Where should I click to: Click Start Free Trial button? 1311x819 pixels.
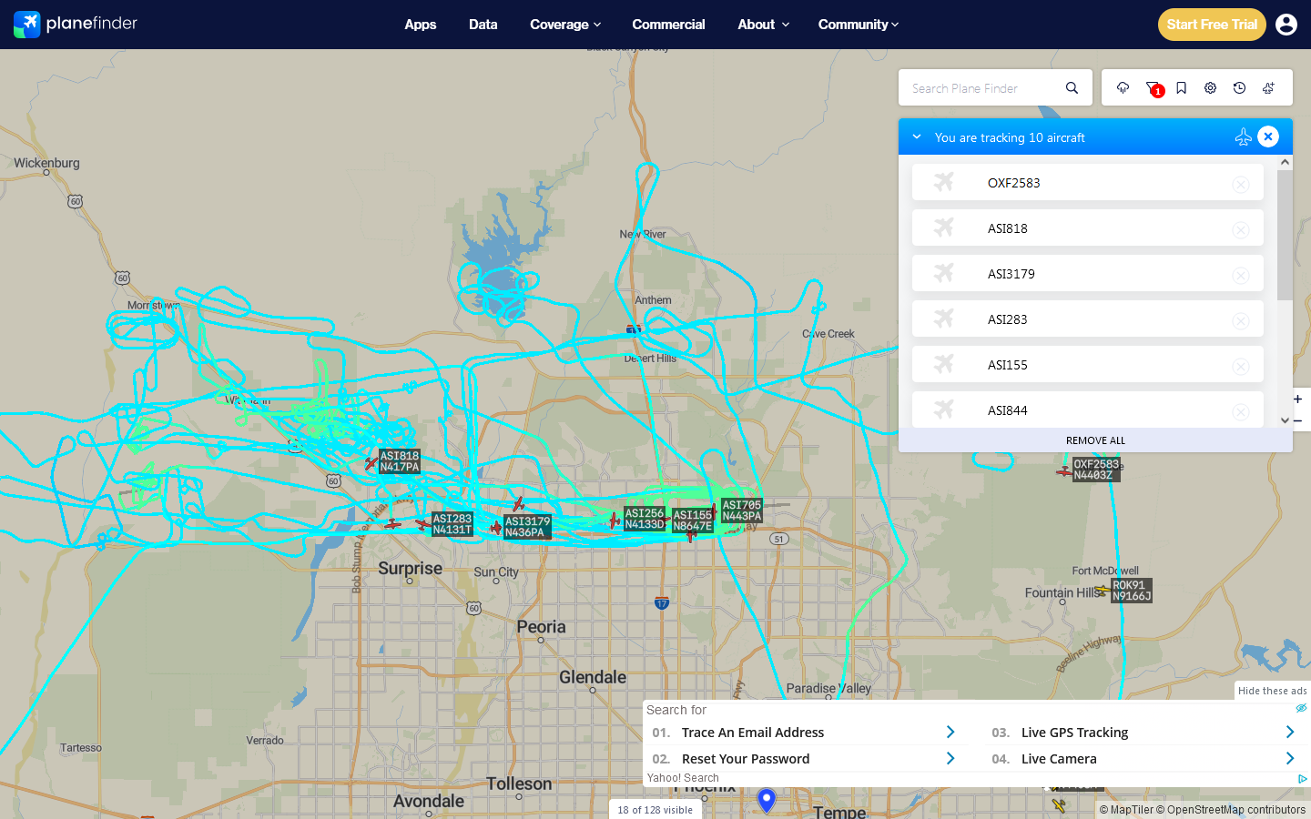[1212, 25]
